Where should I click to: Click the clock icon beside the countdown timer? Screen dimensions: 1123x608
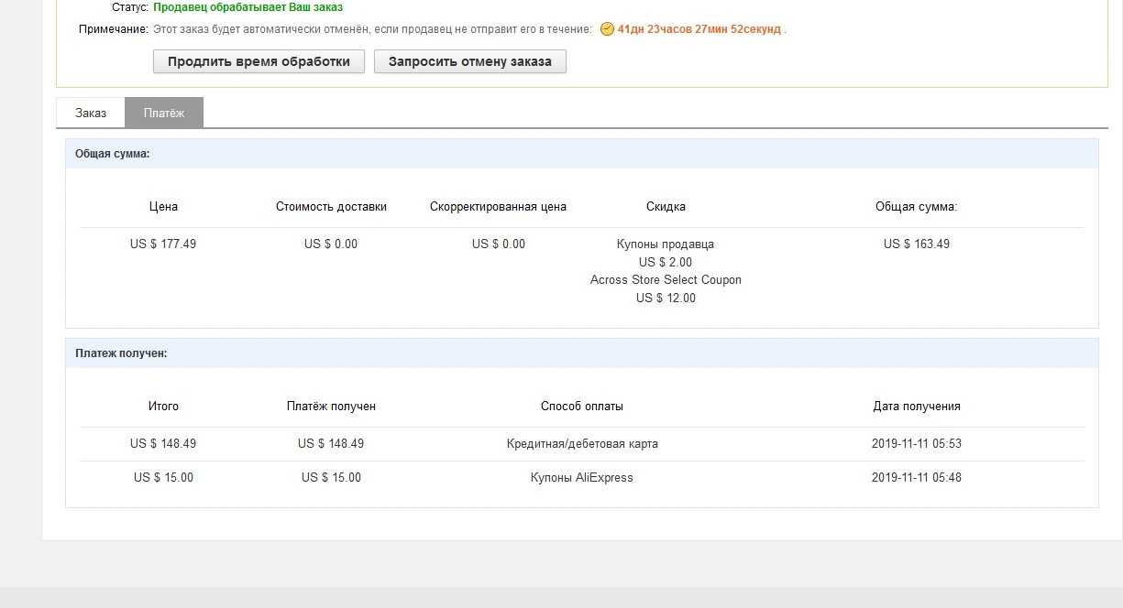607,29
